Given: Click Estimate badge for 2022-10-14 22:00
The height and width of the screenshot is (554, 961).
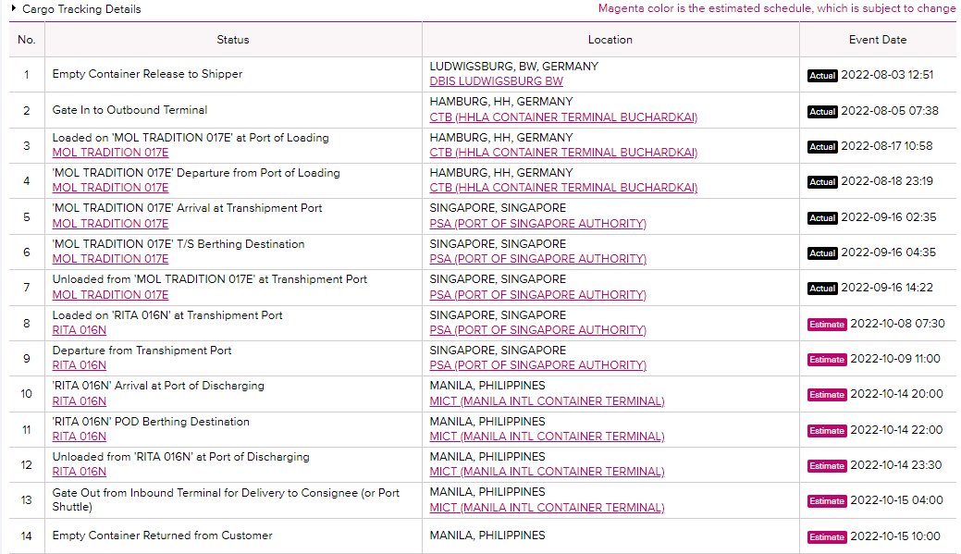Looking at the screenshot, I should click(x=827, y=431).
